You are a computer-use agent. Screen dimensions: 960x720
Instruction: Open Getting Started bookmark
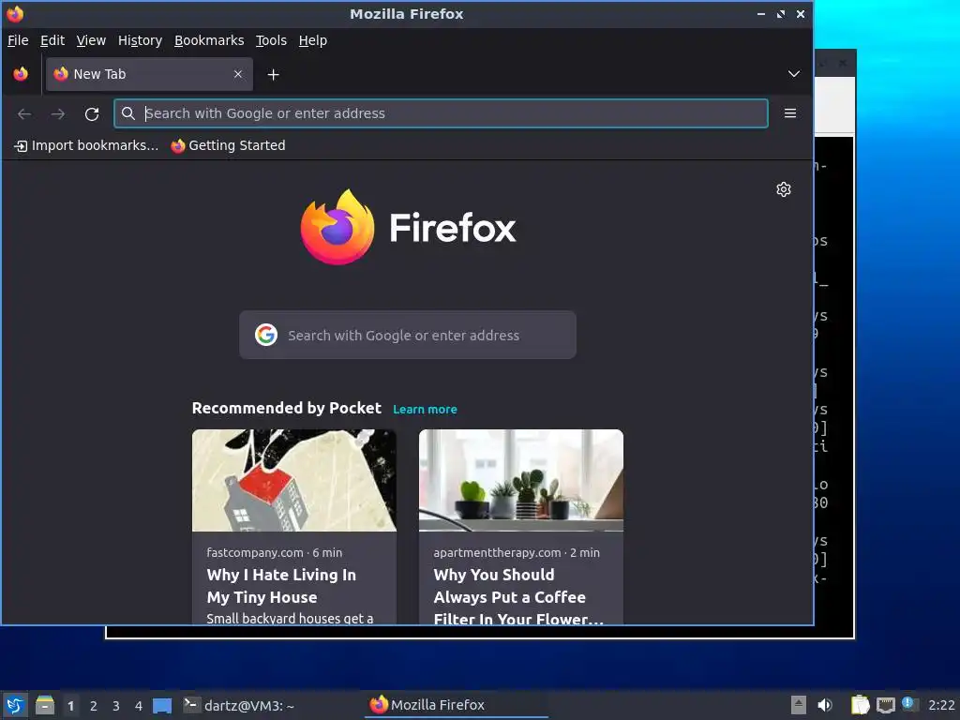(229, 145)
